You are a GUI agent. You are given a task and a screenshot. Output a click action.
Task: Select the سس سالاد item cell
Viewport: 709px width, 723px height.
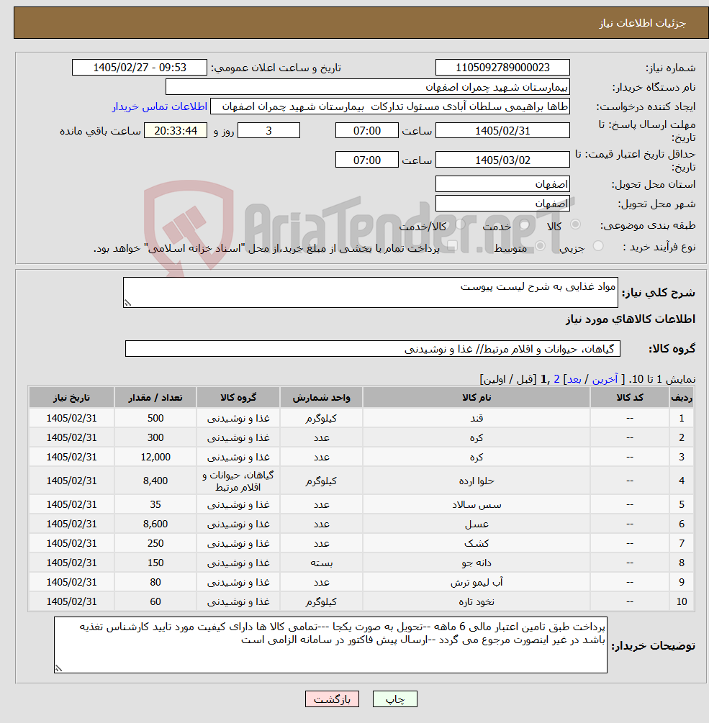tap(477, 504)
